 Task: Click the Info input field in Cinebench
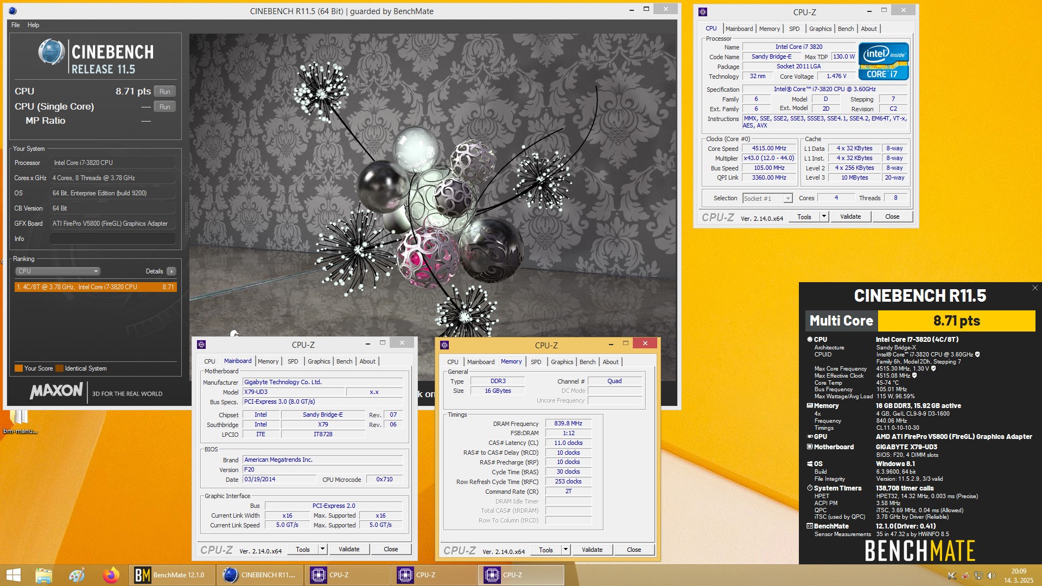coord(113,239)
